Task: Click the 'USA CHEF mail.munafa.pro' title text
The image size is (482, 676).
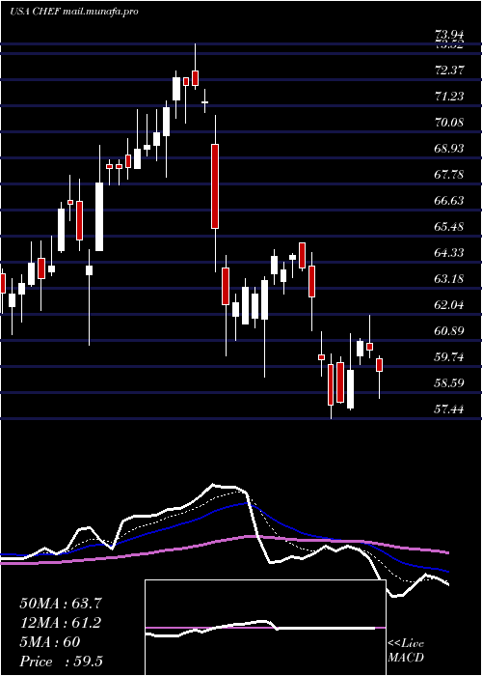Action: [x=74, y=12]
